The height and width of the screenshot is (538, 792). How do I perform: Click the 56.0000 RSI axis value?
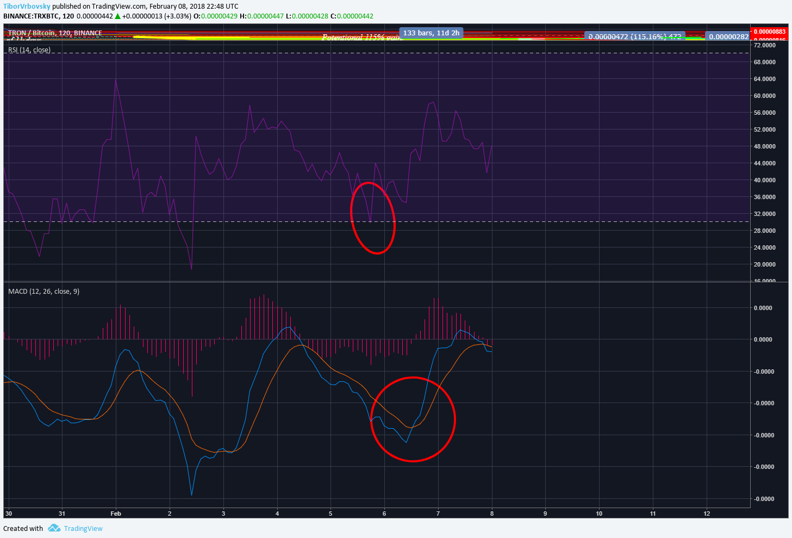click(x=764, y=113)
